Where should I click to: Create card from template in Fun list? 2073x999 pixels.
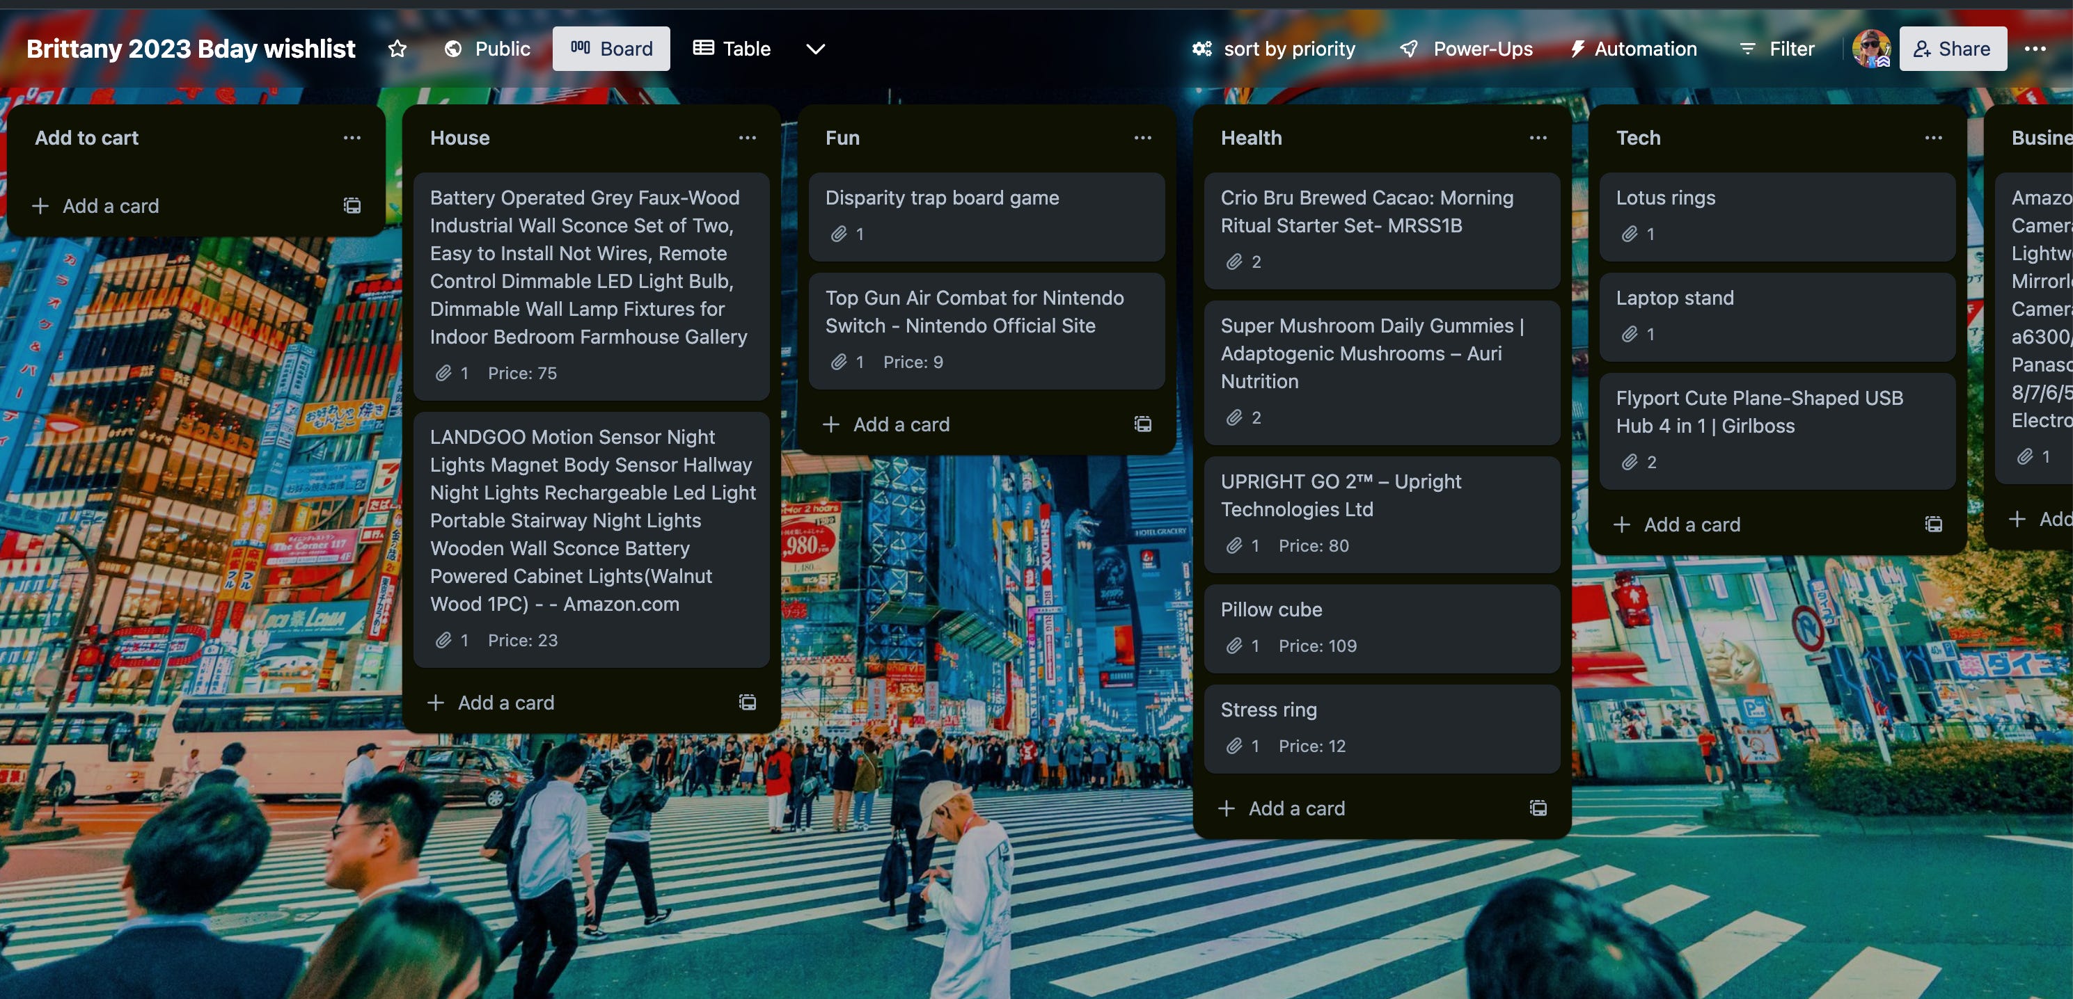click(x=1142, y=424)
